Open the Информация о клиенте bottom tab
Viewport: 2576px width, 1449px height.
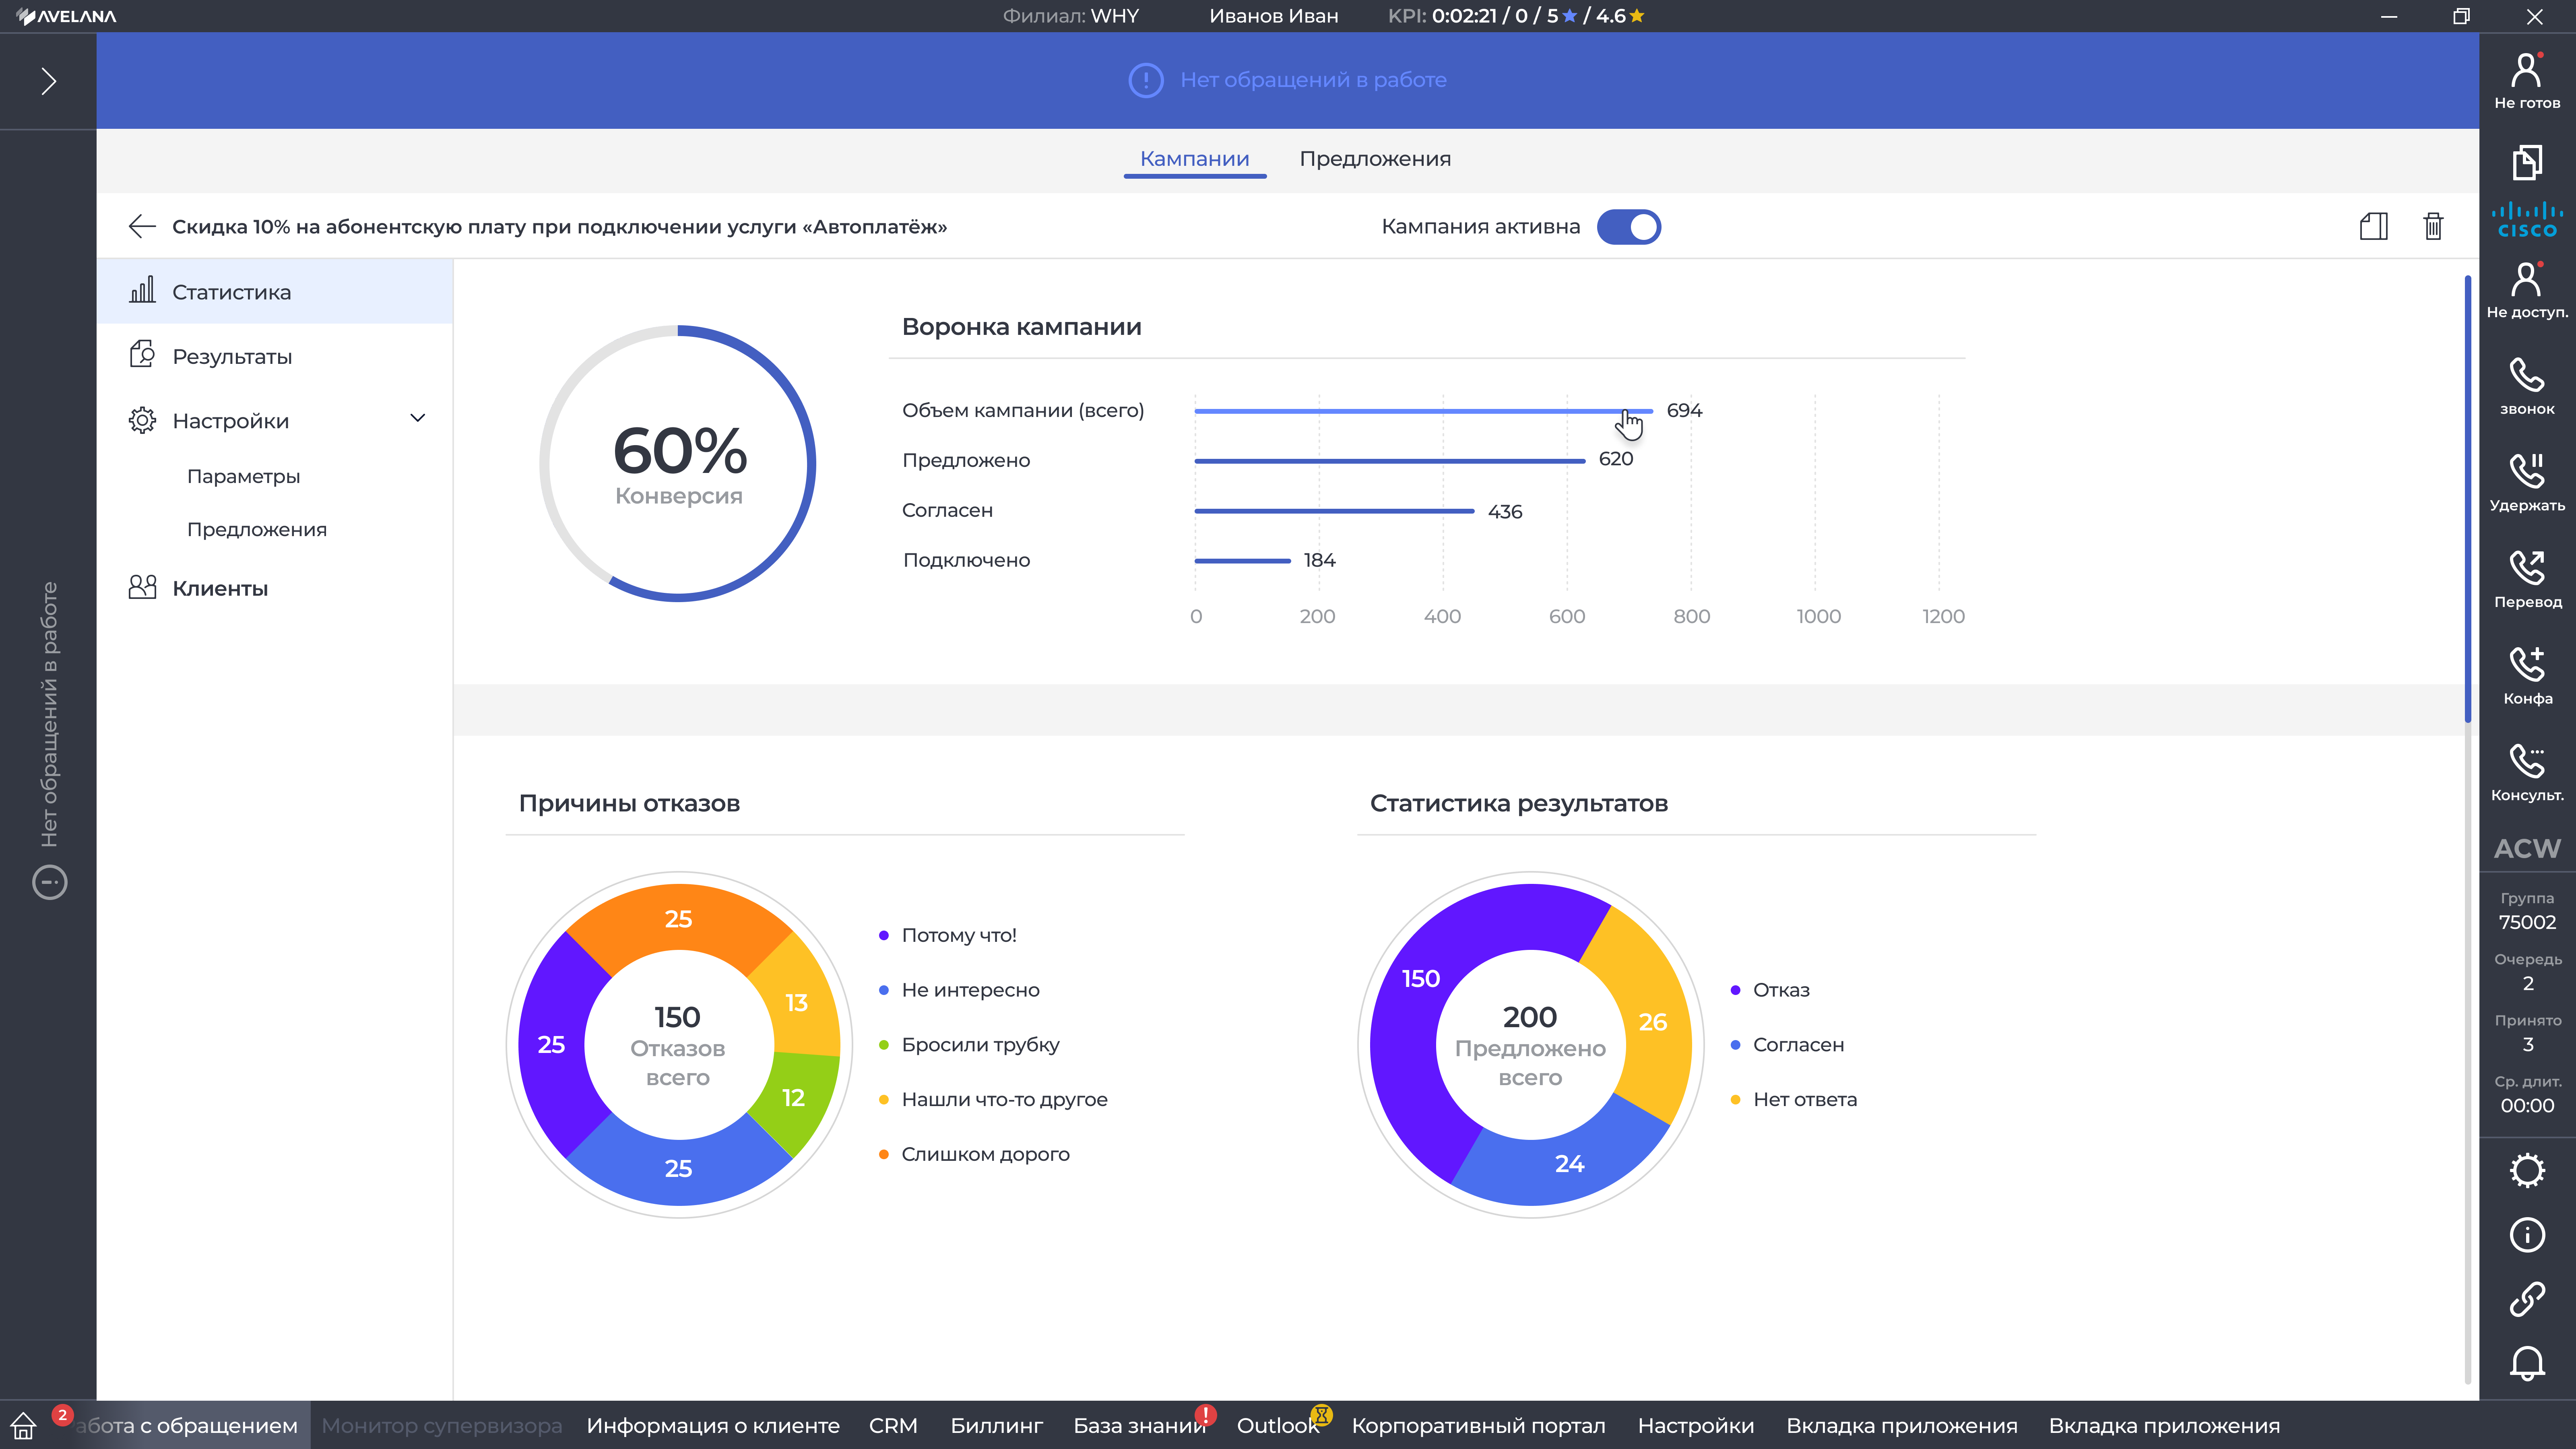pos(713,1426)
